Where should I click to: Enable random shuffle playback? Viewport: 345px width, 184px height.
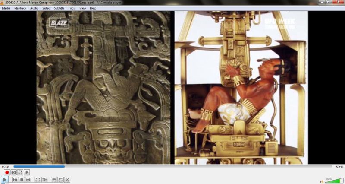click(67, 180)
